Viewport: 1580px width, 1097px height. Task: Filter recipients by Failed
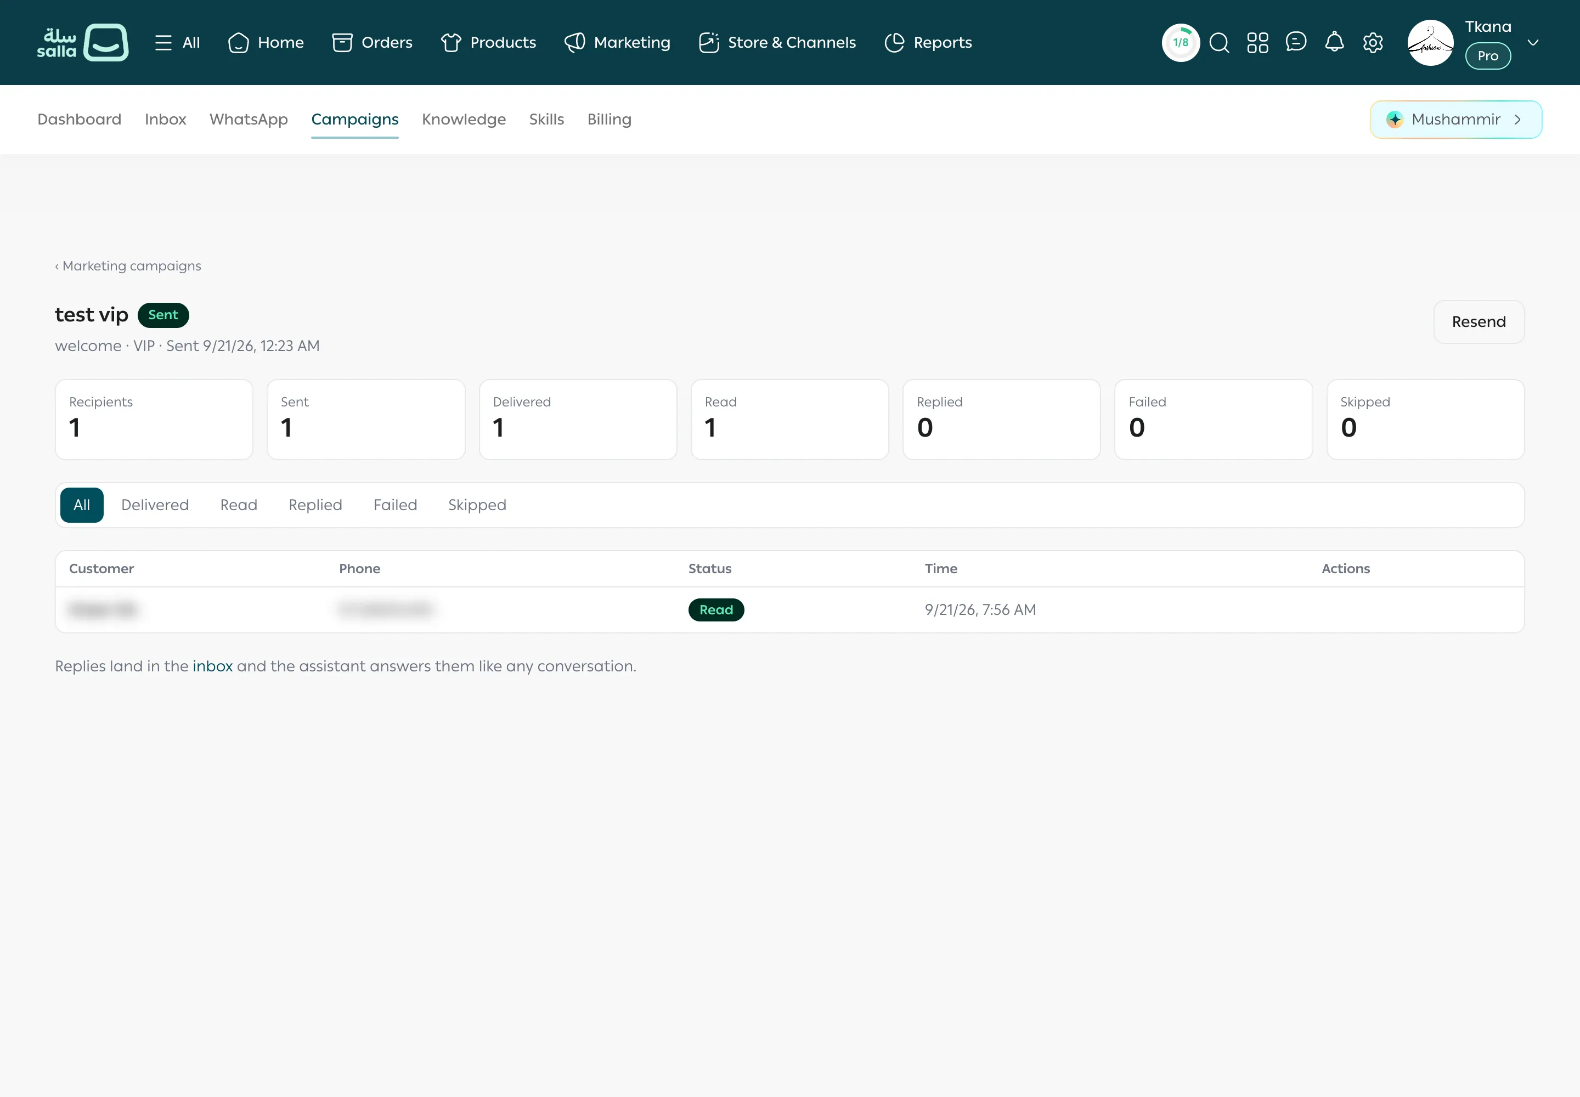[x=396, y=505]
